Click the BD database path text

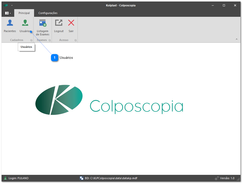click(111, 178)
